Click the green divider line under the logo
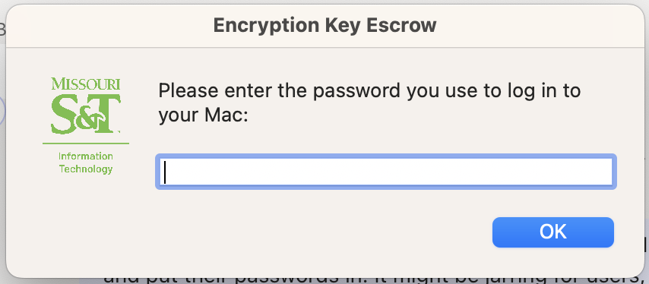 tap(86, 144)
